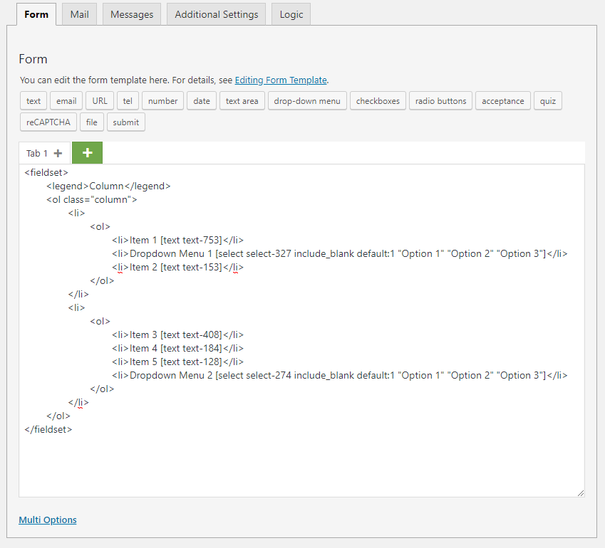Add a checkboxes tag
The width and height of the screenshot is (605, 548).
click(x=378, y=101)
